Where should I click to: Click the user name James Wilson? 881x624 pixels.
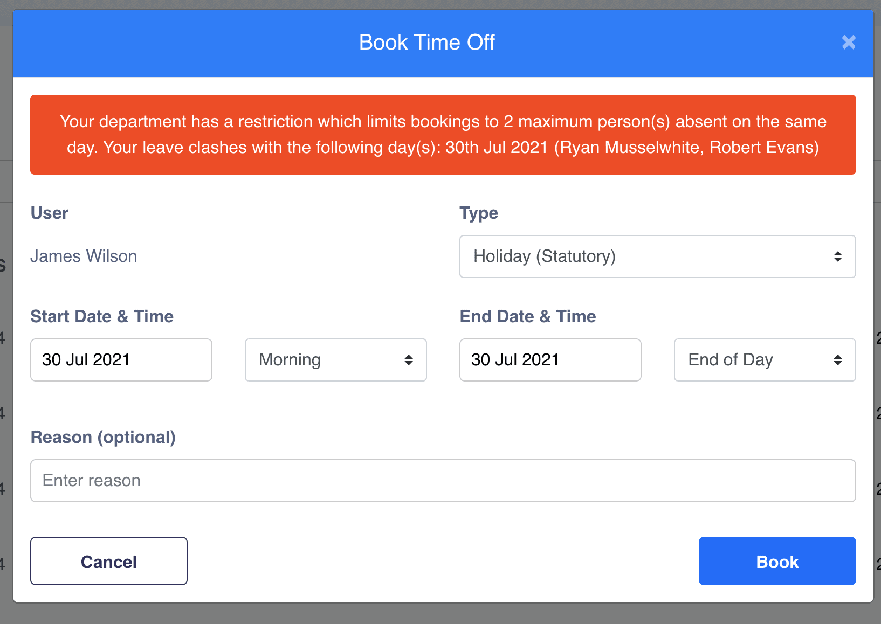point(84,256)
